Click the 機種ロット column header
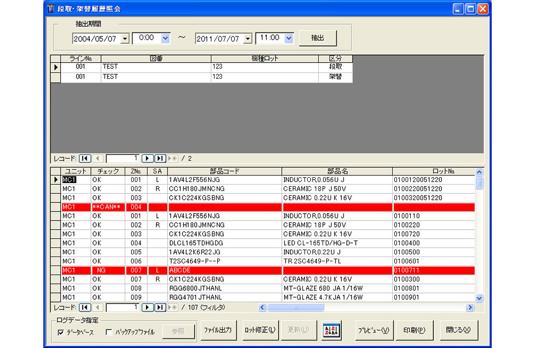This screenshot has width=535, height=348. coord(265,58)
